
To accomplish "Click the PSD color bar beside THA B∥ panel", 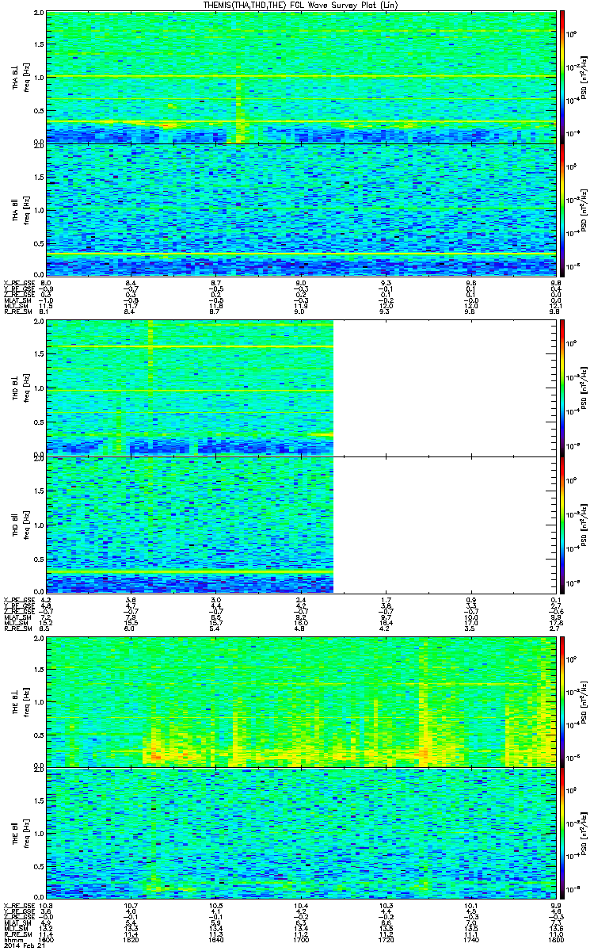I will tap(562, 209).
